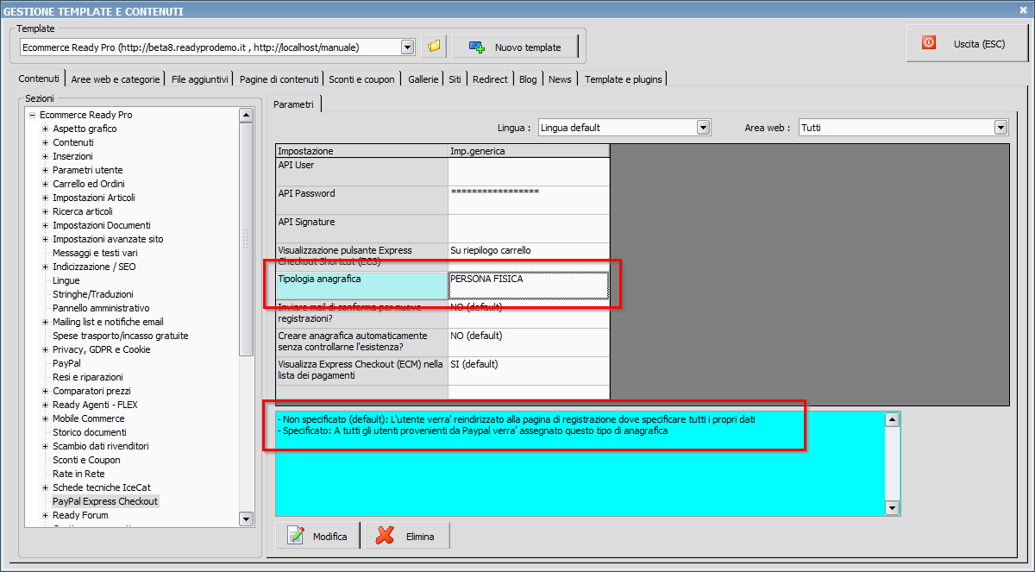Expand the Comparatori prezzi node

point(46,391)
